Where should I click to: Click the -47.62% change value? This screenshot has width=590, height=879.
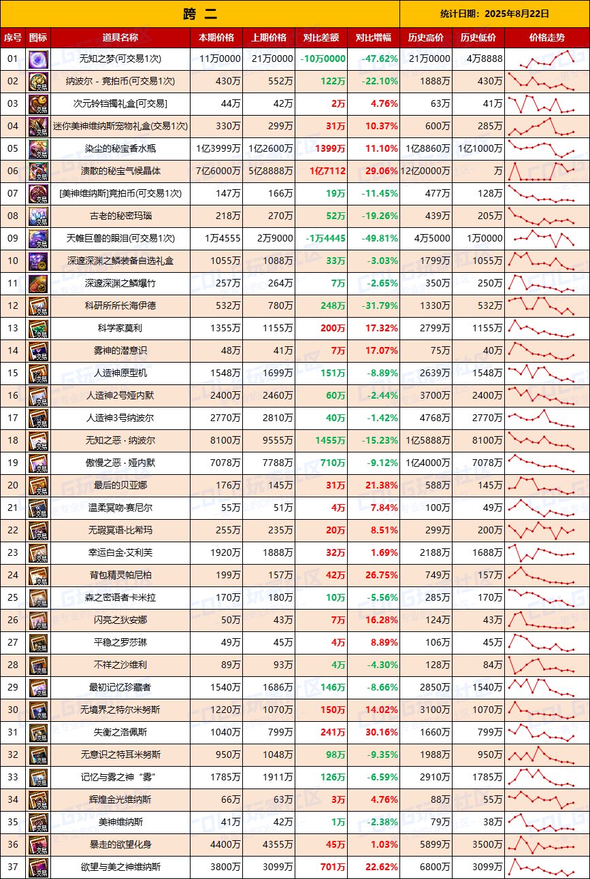point(379,59)
